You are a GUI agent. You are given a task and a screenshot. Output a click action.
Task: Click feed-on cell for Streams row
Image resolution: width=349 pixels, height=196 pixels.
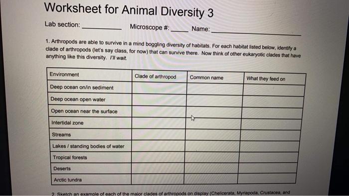(x=270, y=135)
